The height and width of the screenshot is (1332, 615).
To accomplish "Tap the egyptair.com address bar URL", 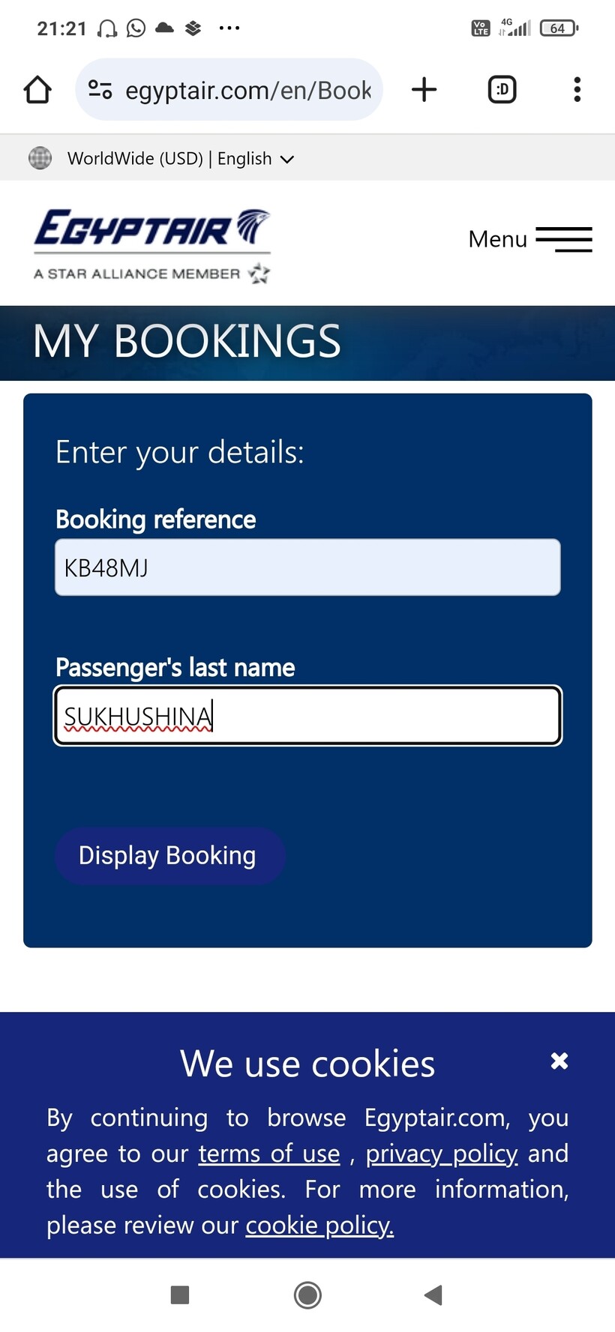I will coord(247,90).
